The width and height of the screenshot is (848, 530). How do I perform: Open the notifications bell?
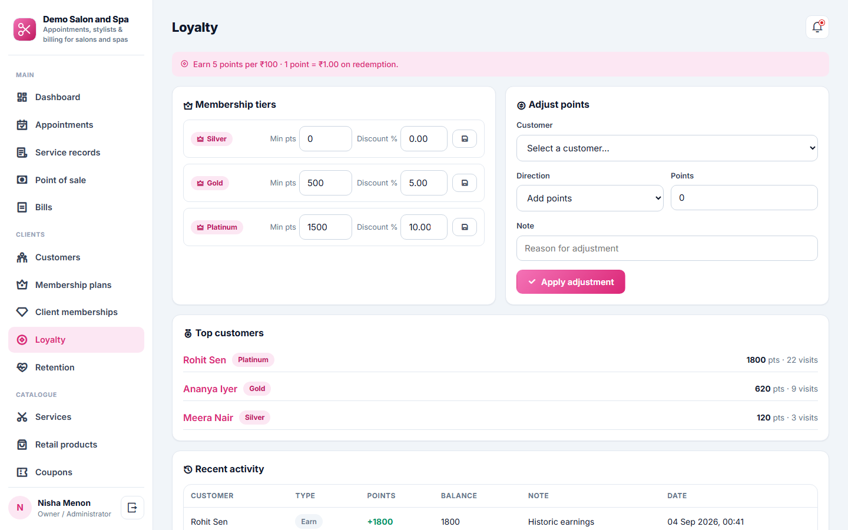click(817, 27)
